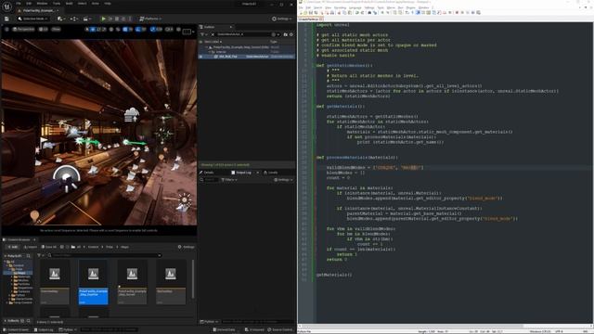Open the viewport Show menu
This screenshot has width=594, height=334.
[x=56, y=29]
